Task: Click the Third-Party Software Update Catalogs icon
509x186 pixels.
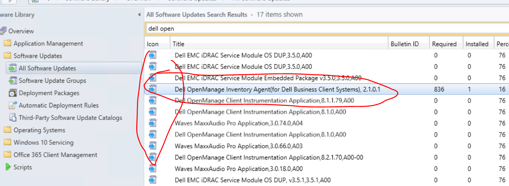Action: coord(13,118)
